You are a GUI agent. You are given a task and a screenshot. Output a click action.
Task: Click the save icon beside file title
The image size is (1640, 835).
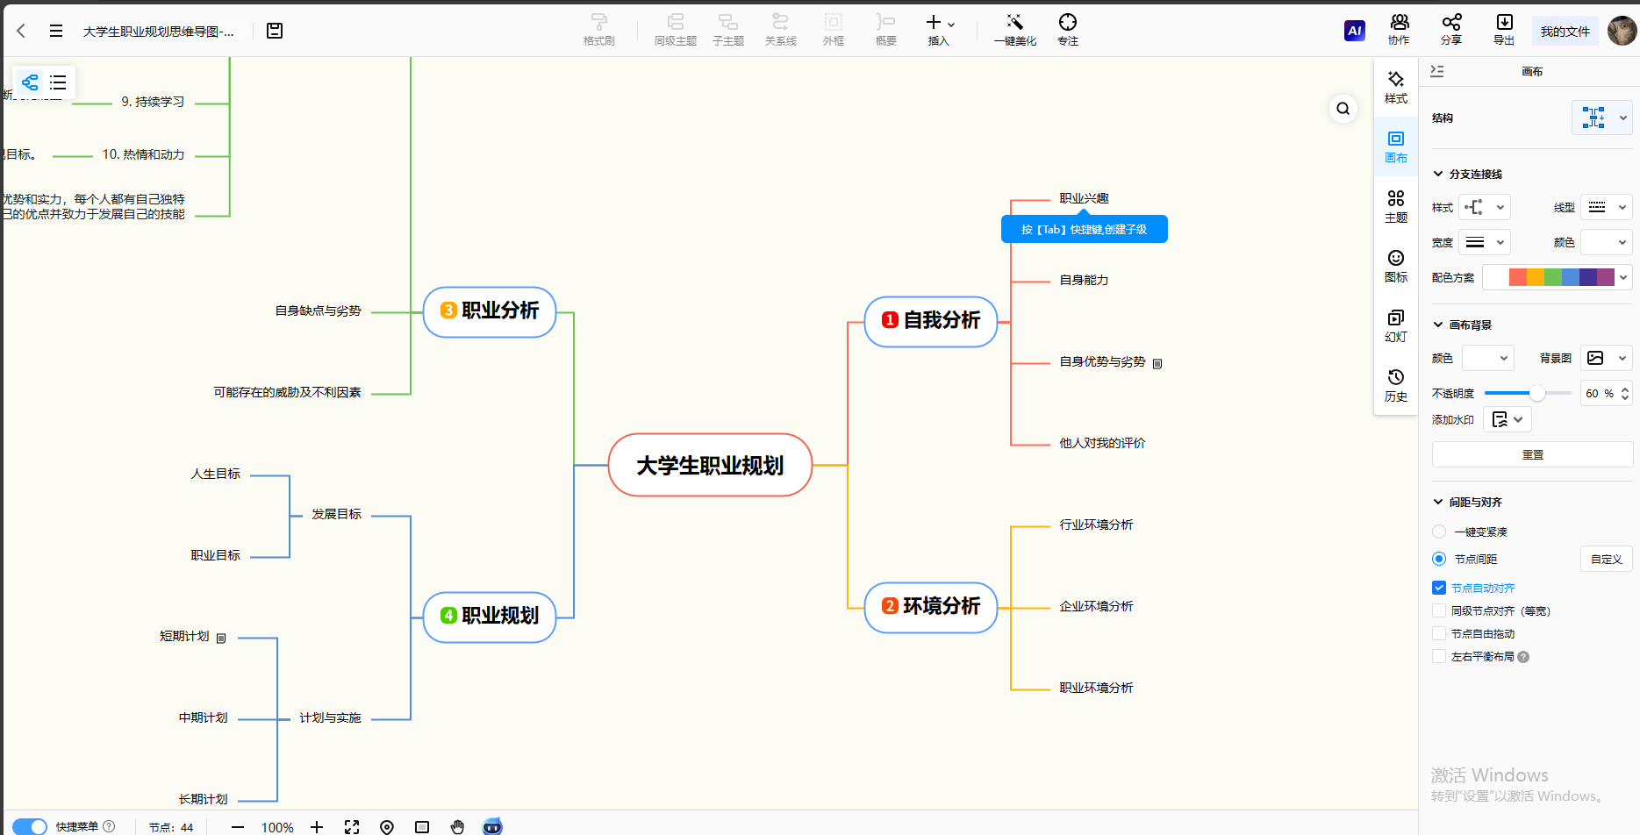coord(275,31)
